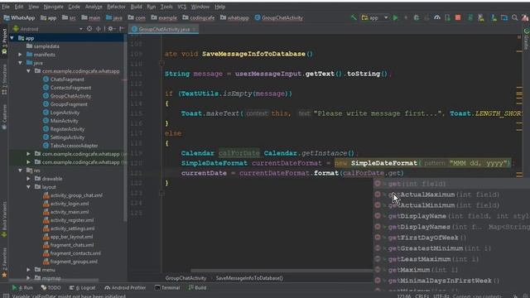
Task: Open the File menu
Action: [x=6, y=7]
